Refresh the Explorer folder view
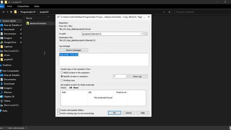This screenshot has height=130, width=231. pyautogui.click(x=169, y=12)
